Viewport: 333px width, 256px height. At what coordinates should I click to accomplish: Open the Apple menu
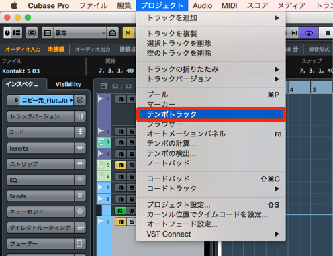coord(14,5)
